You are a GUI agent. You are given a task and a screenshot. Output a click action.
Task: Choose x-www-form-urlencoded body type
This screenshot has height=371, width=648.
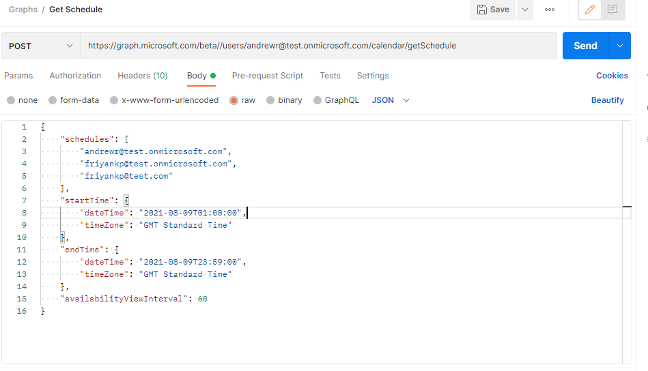pyautogui.click(x=114, y=100)
